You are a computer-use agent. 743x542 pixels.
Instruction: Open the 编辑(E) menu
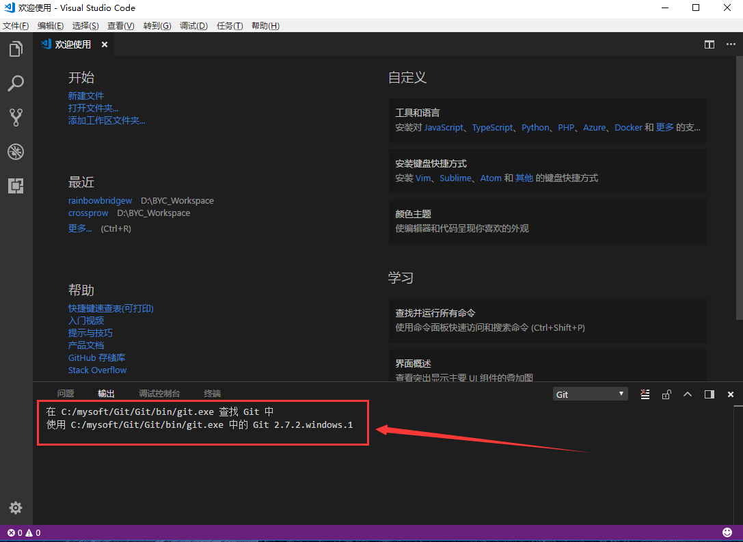tap(51, 26)
